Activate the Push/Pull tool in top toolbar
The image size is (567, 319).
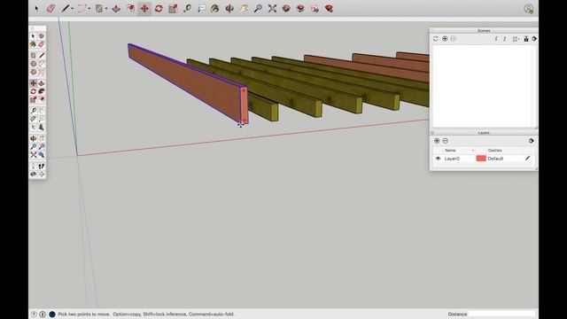[116, 8]
